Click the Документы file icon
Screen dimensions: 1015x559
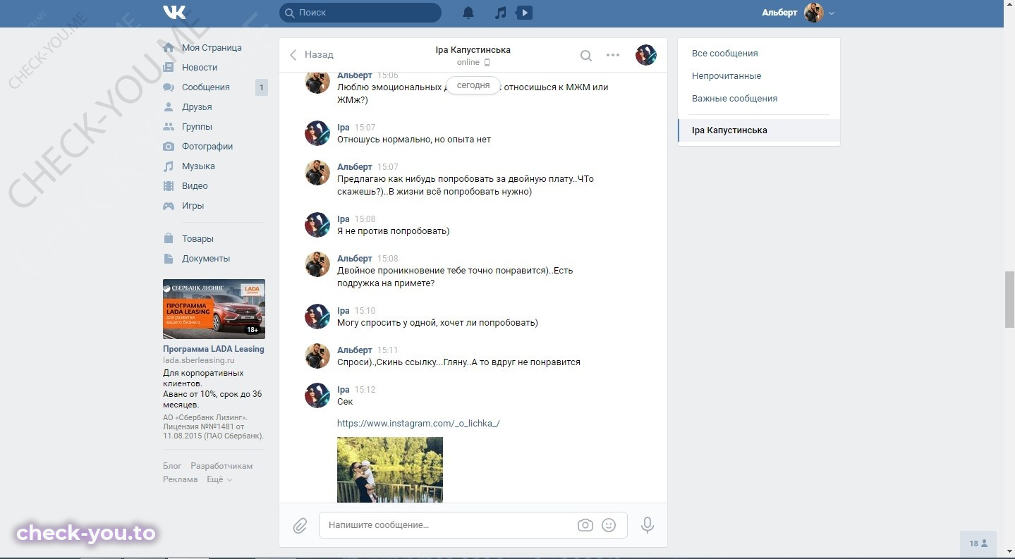click(169, 259)
